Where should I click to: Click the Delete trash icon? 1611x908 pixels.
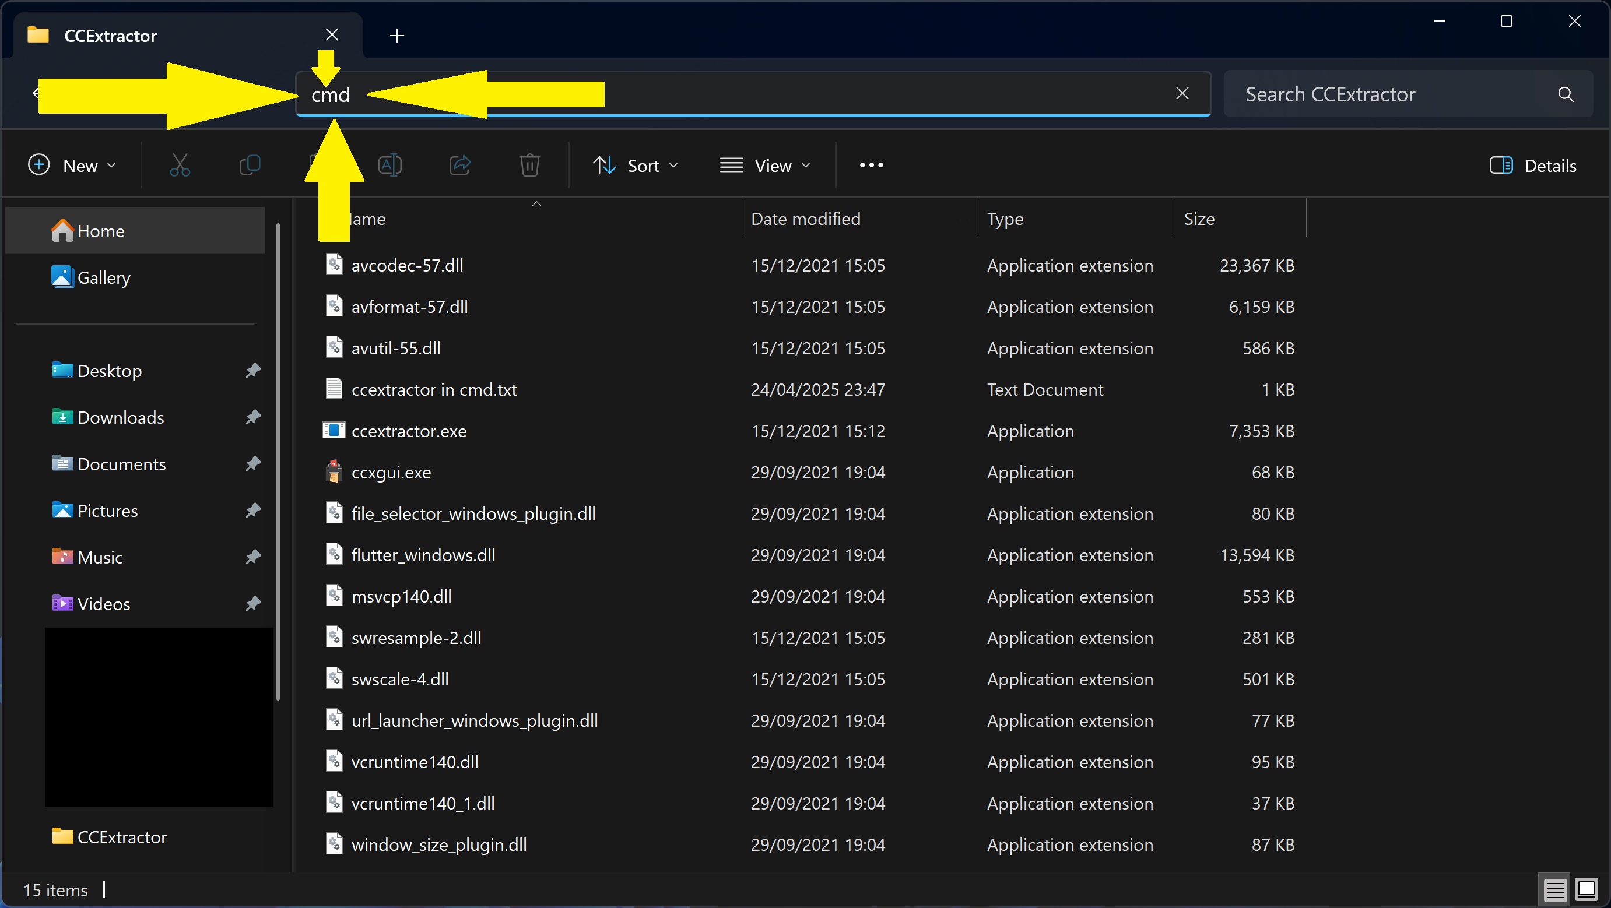pos(529,166)
